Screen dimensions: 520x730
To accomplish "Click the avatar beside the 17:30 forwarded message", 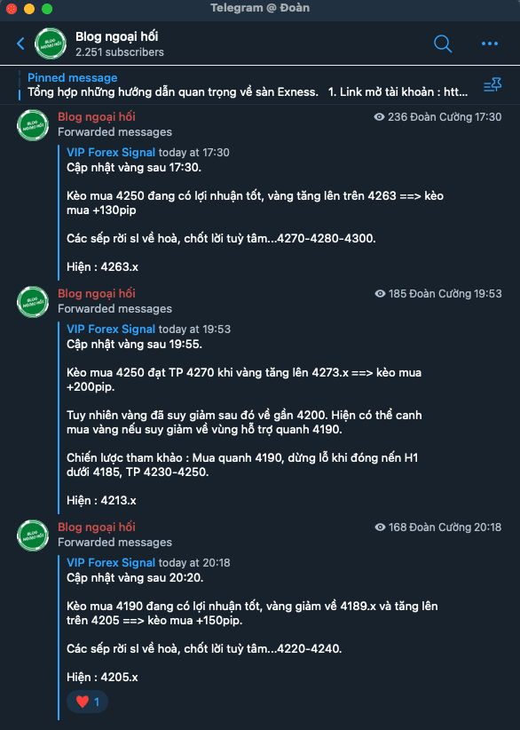I will point(32,125).
